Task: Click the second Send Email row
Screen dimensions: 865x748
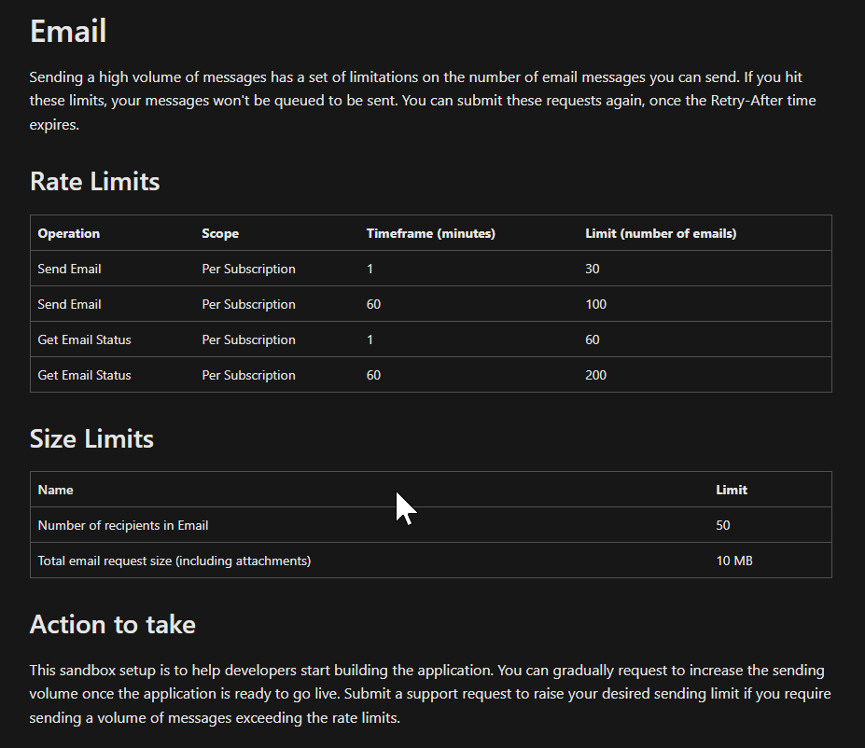Action: click(x=280, y=304)
